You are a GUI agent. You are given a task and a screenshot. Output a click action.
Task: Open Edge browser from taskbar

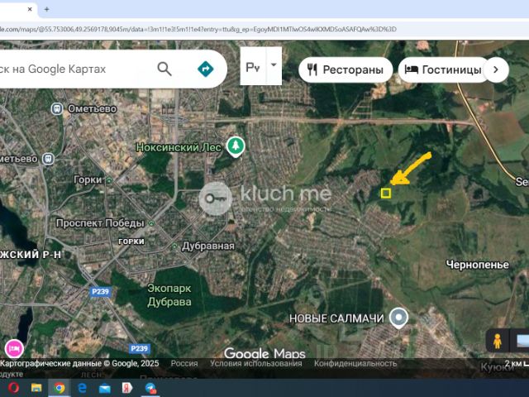(x=82, y=388)
